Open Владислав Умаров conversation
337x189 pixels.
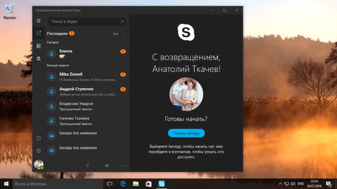pos(86,106)
